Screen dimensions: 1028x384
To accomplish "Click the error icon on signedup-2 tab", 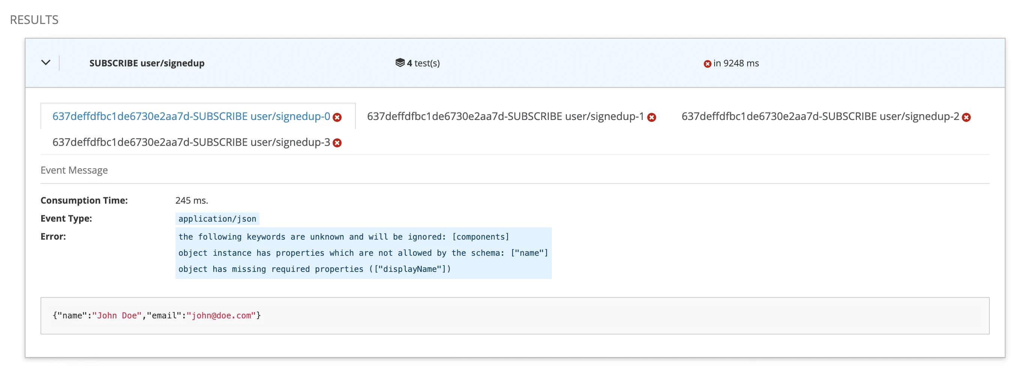I will (x=966, y=117).
